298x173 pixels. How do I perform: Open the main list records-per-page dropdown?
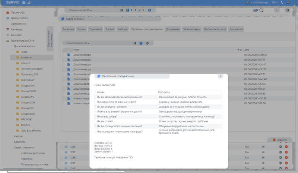80,10
